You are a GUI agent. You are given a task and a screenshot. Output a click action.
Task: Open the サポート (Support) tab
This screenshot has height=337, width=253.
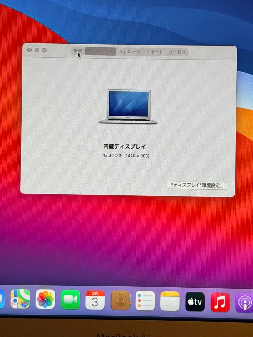155,52
